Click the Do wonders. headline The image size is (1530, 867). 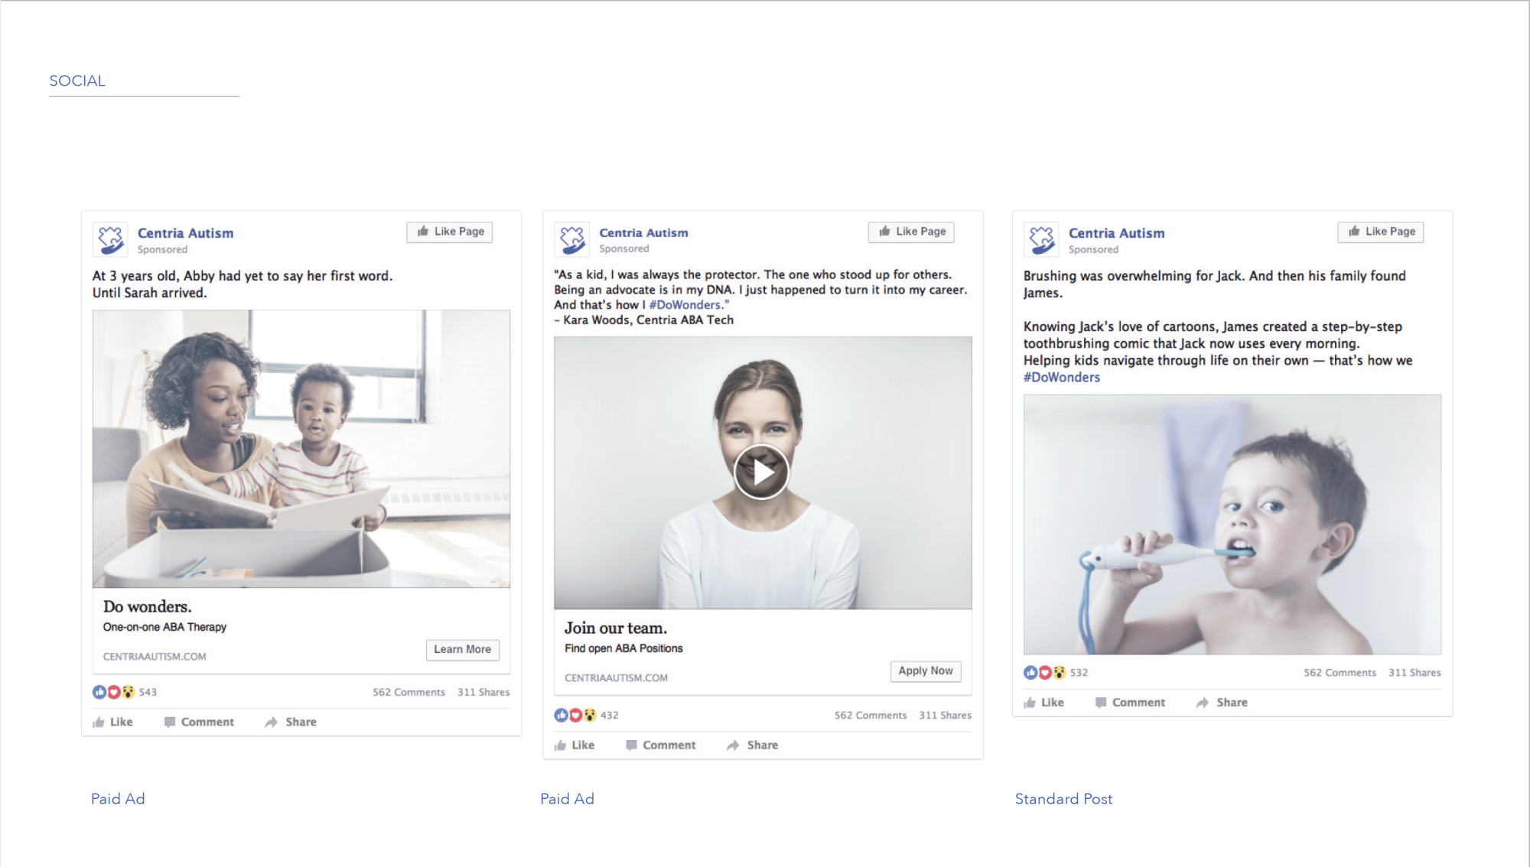point(148,606)
